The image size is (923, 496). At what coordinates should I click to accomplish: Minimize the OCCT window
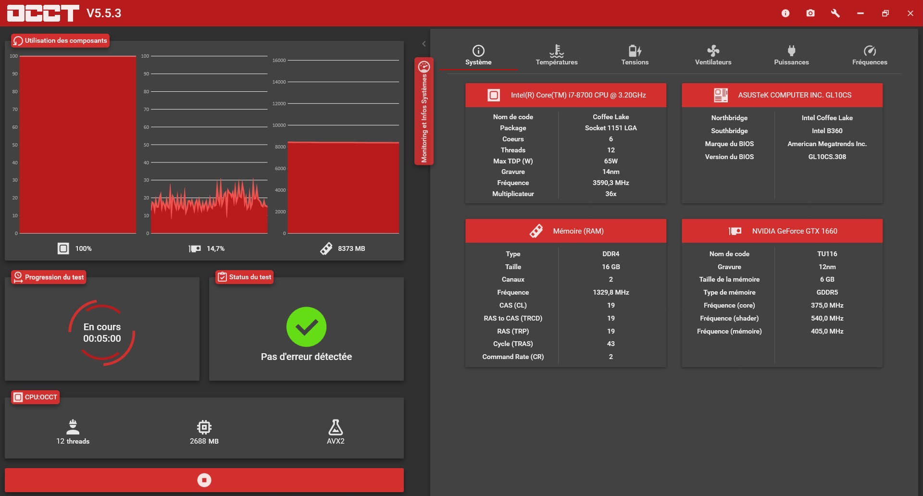[861, 13]
